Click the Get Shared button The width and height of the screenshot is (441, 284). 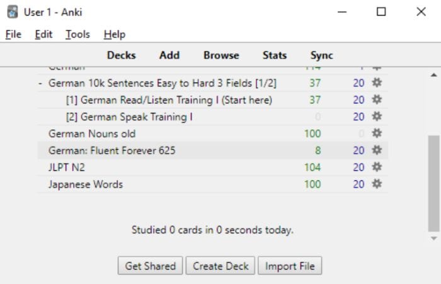tap(150, 266)
